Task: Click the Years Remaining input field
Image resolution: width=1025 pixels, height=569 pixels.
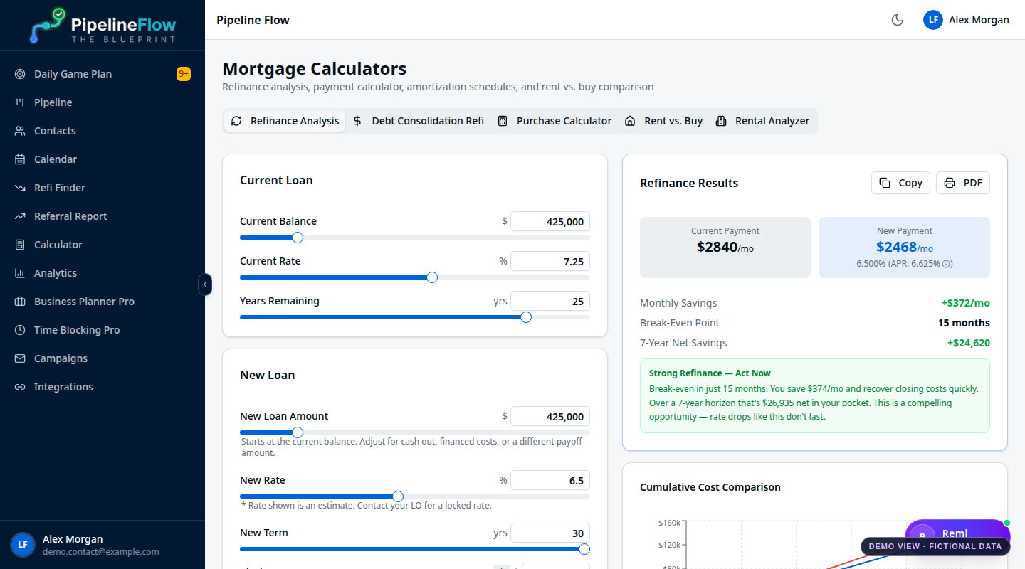Action: [x=550, y=302]
